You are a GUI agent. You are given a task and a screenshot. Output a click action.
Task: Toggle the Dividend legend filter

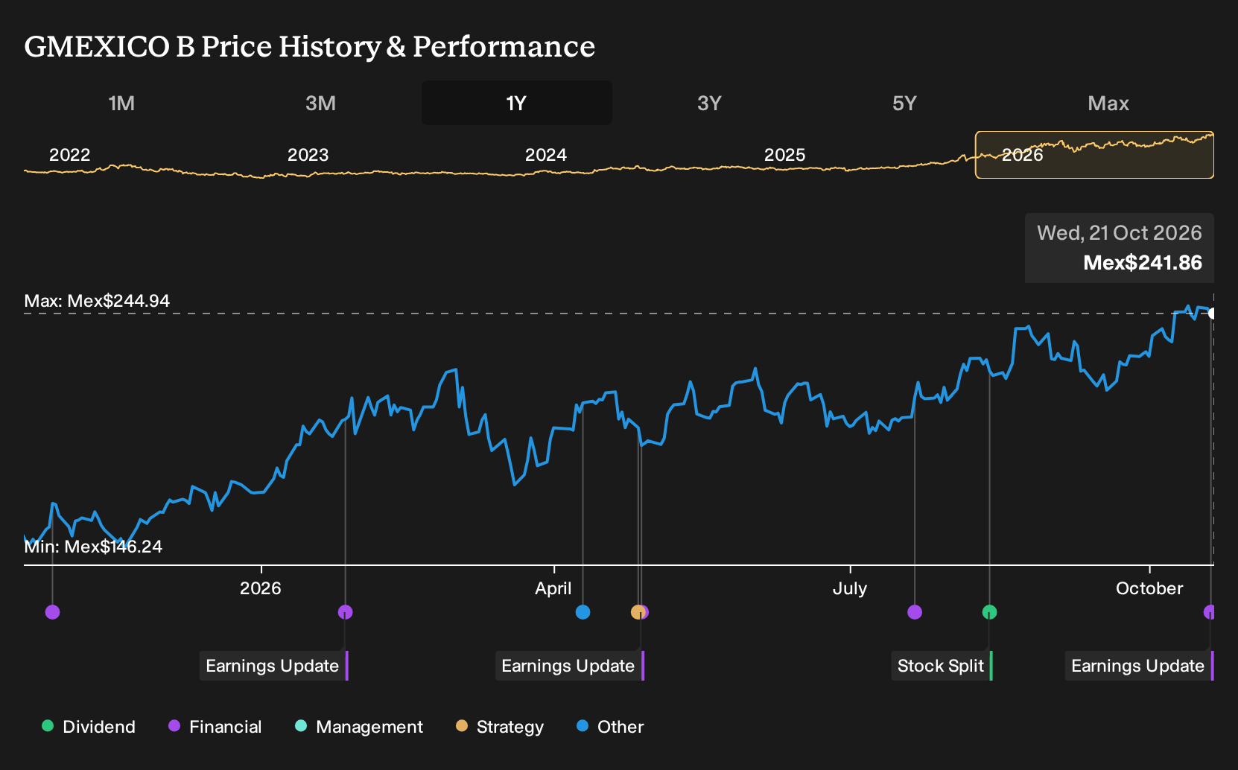coord(89,727)
